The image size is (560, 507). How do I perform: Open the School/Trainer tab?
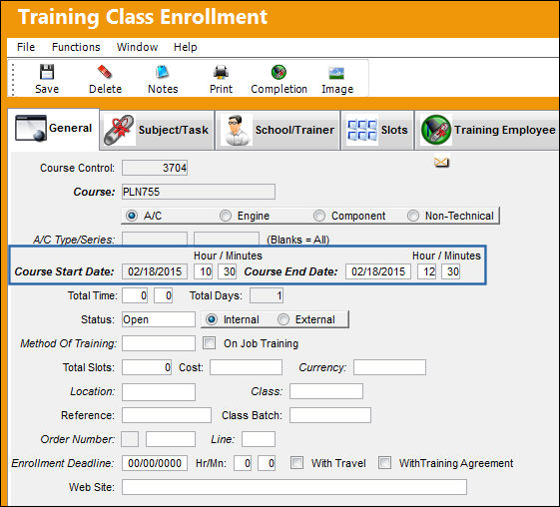click(278, 130)
